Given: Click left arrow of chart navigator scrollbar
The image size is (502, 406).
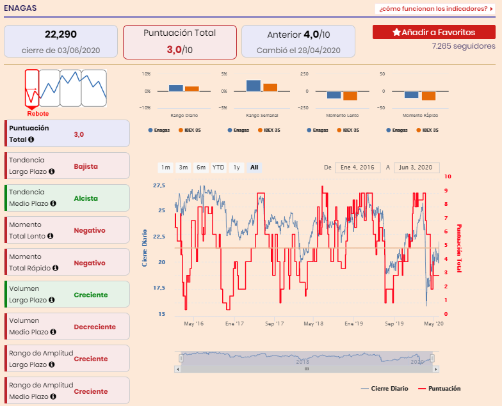Looking at the screenshot, I should pos(178,370).
